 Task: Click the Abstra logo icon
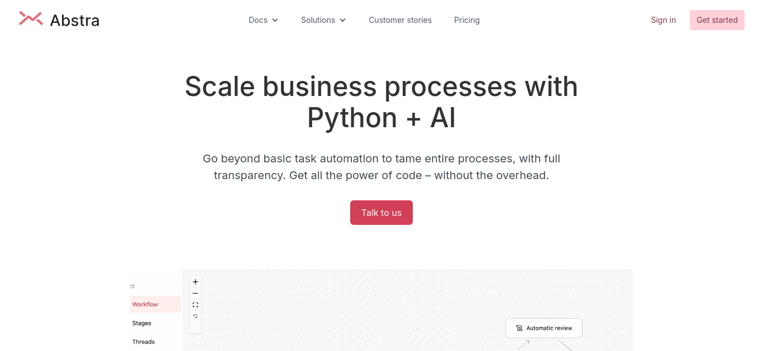31,19
